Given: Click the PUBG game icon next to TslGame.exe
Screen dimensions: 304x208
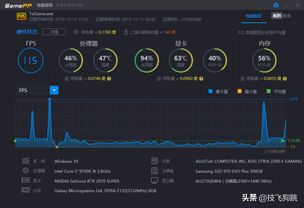Looking at the screenshot, I should pyautogui.click(x=21, y=16).
